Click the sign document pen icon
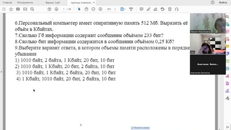This screenshot has height=130, width=231. pos(156,9)
